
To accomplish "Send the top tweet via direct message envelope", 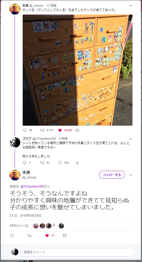I will click(x=77, y=130).
